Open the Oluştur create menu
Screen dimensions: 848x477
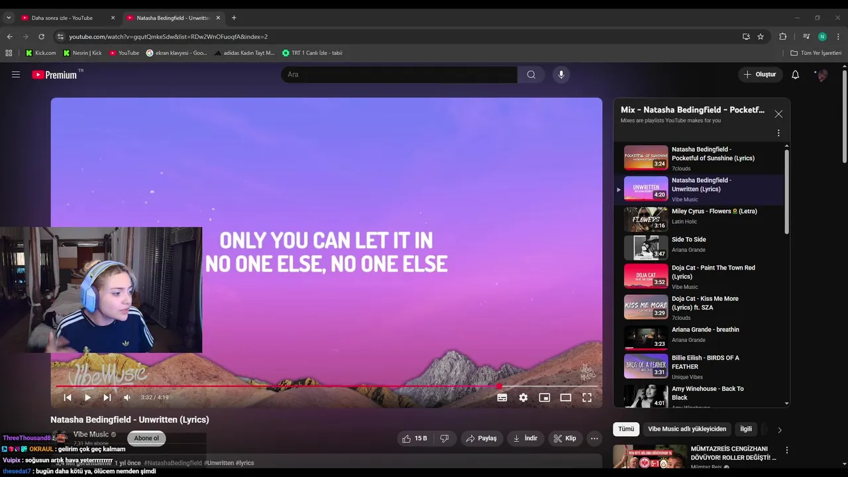[760, 75]
